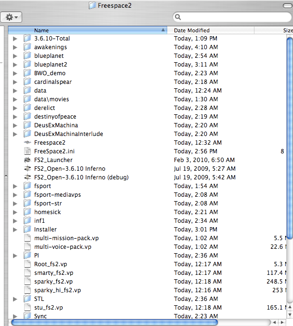Image resolution: width=293 pixels, height=326 pixels.
Task: Select the PI folder icon
Action: pyautogui.click(x=27, y=255)
